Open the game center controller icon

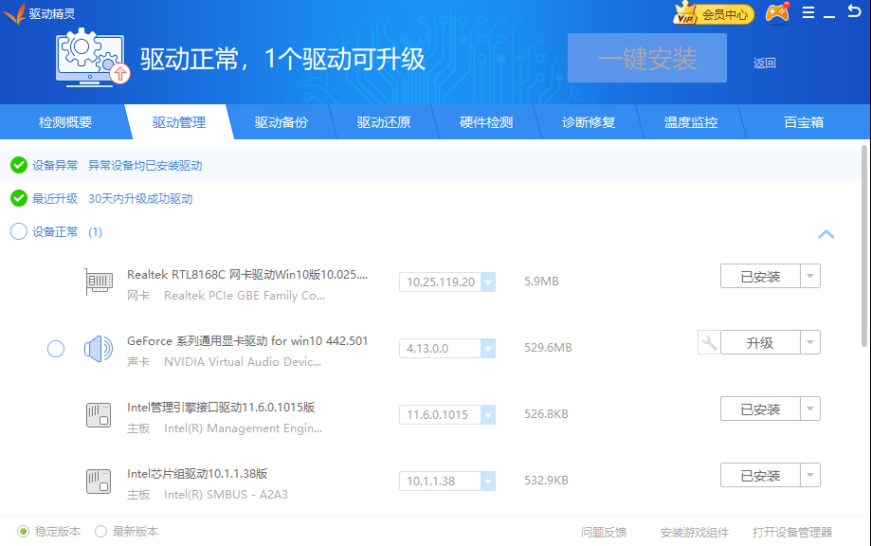777,12
